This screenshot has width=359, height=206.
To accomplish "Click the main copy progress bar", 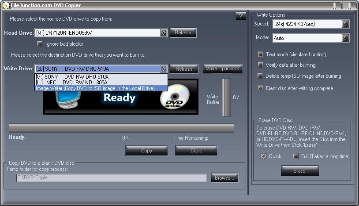I will (121, 128).
